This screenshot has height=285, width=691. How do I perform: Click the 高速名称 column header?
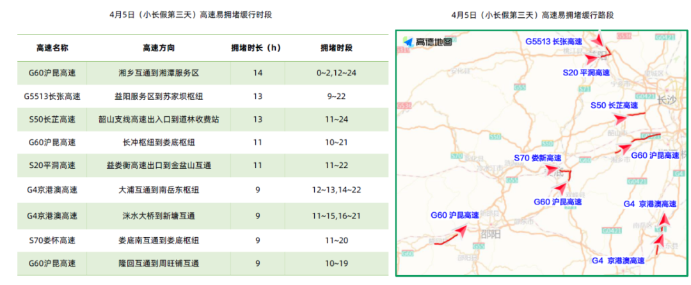pos(52,48)
